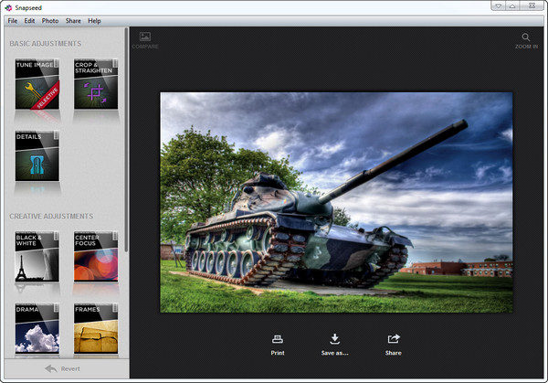Share the photo using Share button
The height and width of the screenshot is (383, 548).
point(393,344)
